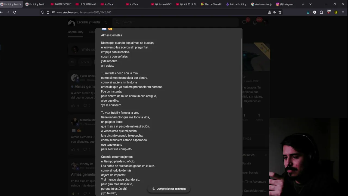The height and width of the screenshot is (196, 348).
Task: Click the translate page icon in address bar
Action: 275,12
